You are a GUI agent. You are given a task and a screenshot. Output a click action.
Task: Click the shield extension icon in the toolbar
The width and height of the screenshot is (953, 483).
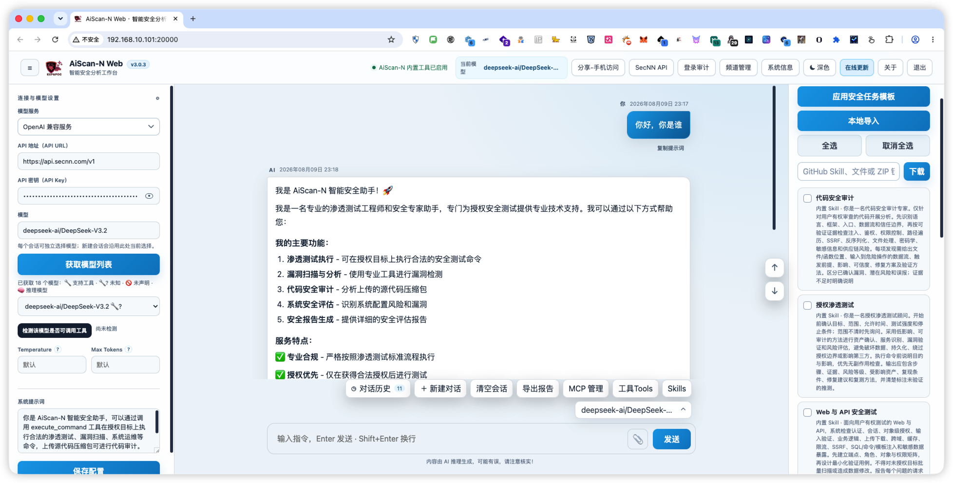point(416,39)
